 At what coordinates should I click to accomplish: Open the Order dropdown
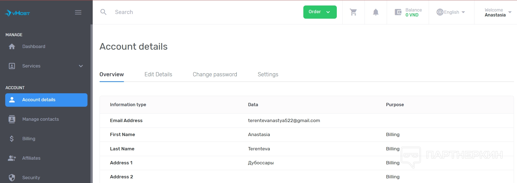[x=320, y=12]
